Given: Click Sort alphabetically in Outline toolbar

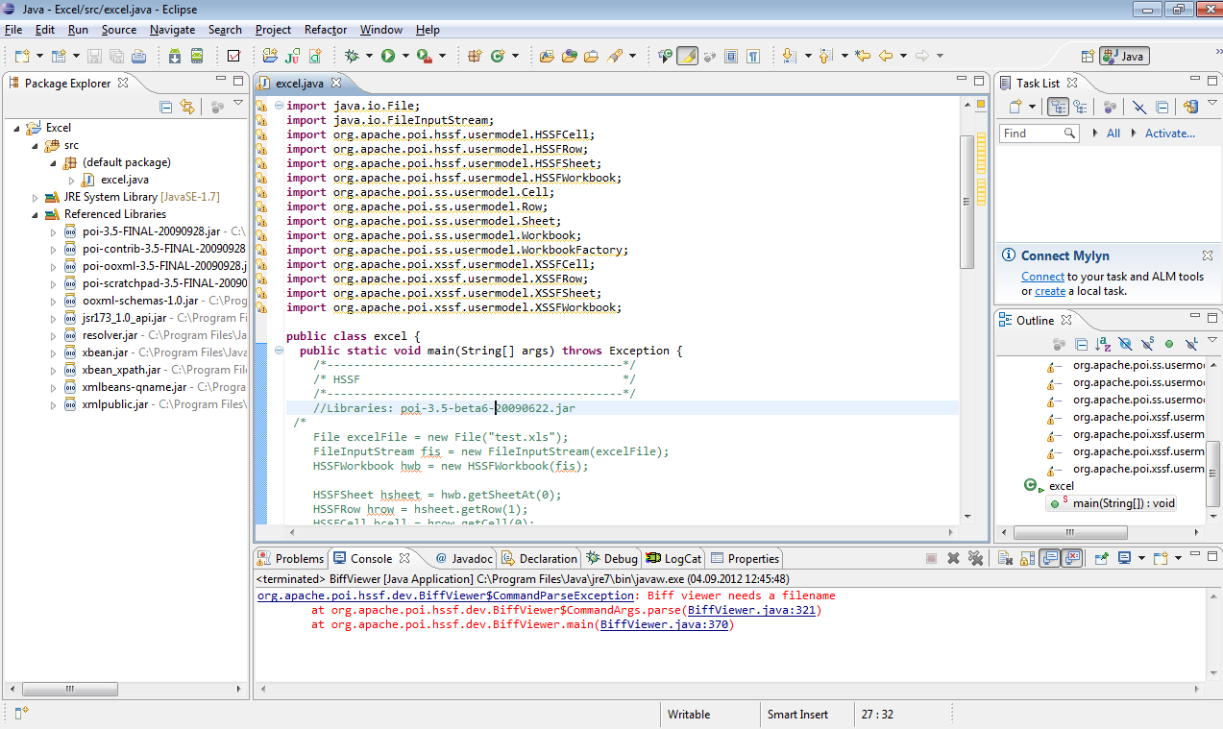Looking at the screenshot, I should tap(1102, 343).
